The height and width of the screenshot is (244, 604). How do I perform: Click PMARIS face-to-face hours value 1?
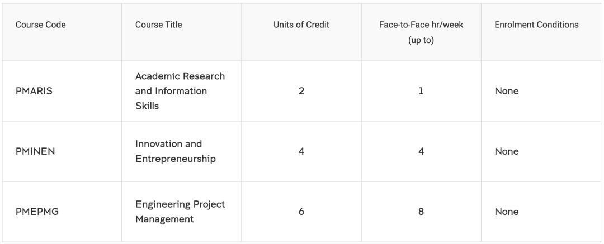click(x=421, y=91)
